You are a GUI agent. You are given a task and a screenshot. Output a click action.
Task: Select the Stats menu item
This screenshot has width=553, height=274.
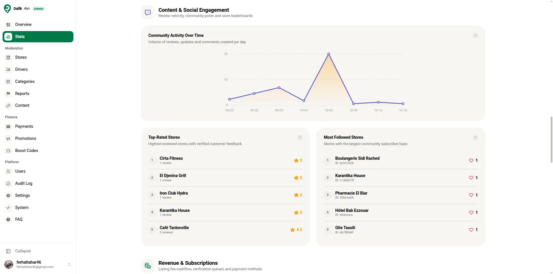pyautogui.click(x=38, y=37)
